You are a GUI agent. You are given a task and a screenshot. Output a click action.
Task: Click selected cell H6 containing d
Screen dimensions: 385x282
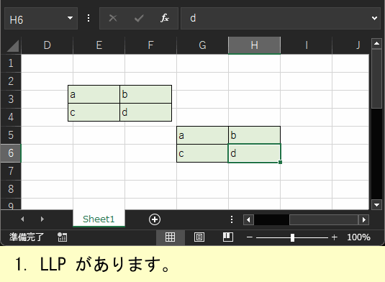254,153
